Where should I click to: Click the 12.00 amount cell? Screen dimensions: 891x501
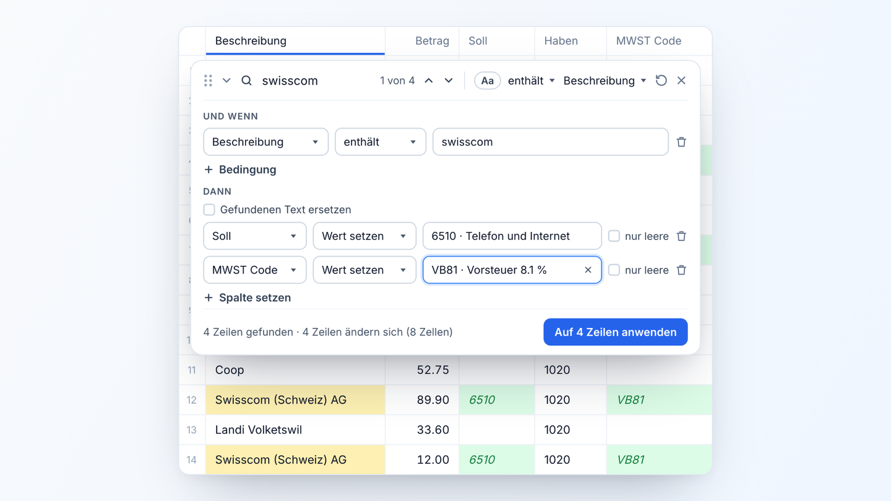pyautogui.click(x=422, y=460)
